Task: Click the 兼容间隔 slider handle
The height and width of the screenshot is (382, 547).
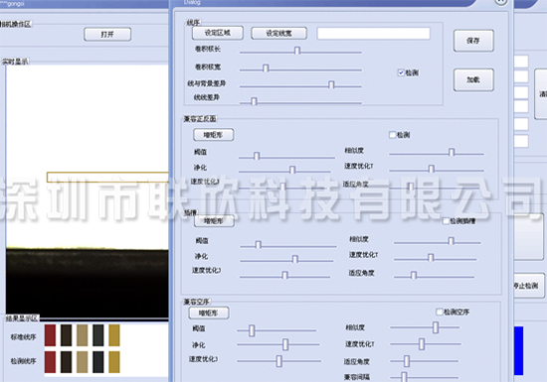Action: (404, 377)
